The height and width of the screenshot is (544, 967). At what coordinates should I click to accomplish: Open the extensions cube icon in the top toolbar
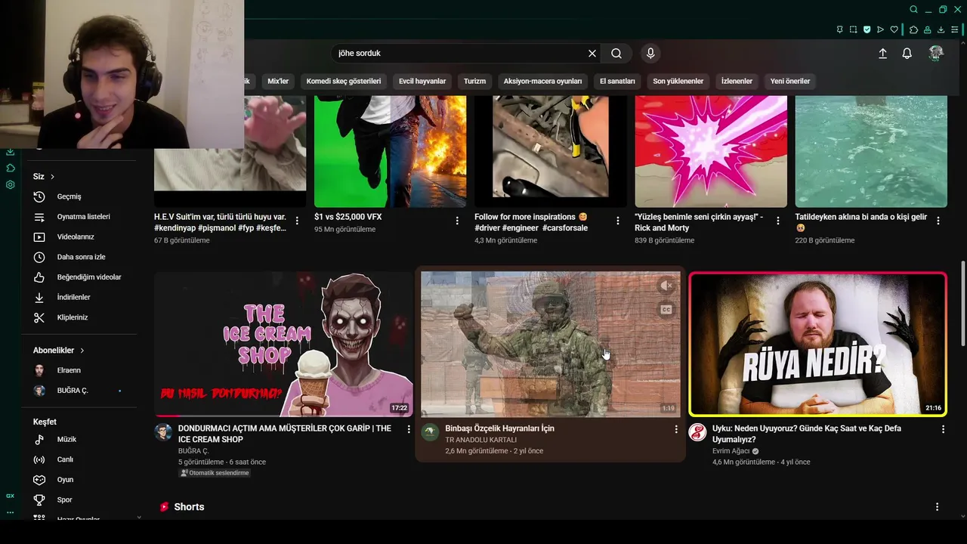913,29
